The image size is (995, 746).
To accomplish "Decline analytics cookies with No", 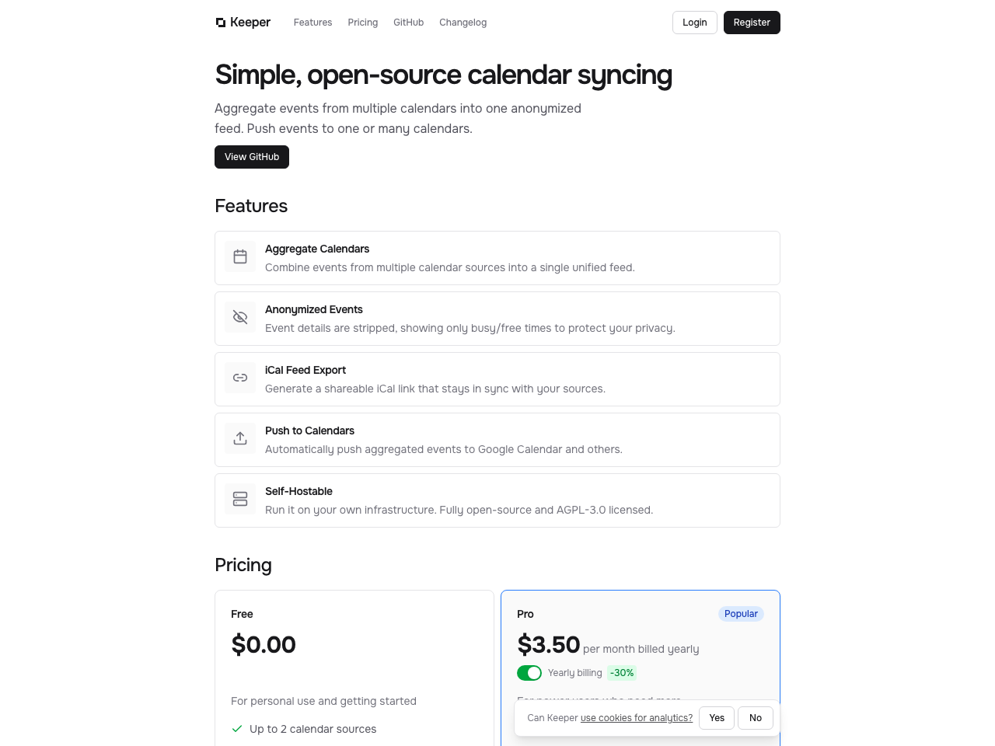I will pos(756,718).
